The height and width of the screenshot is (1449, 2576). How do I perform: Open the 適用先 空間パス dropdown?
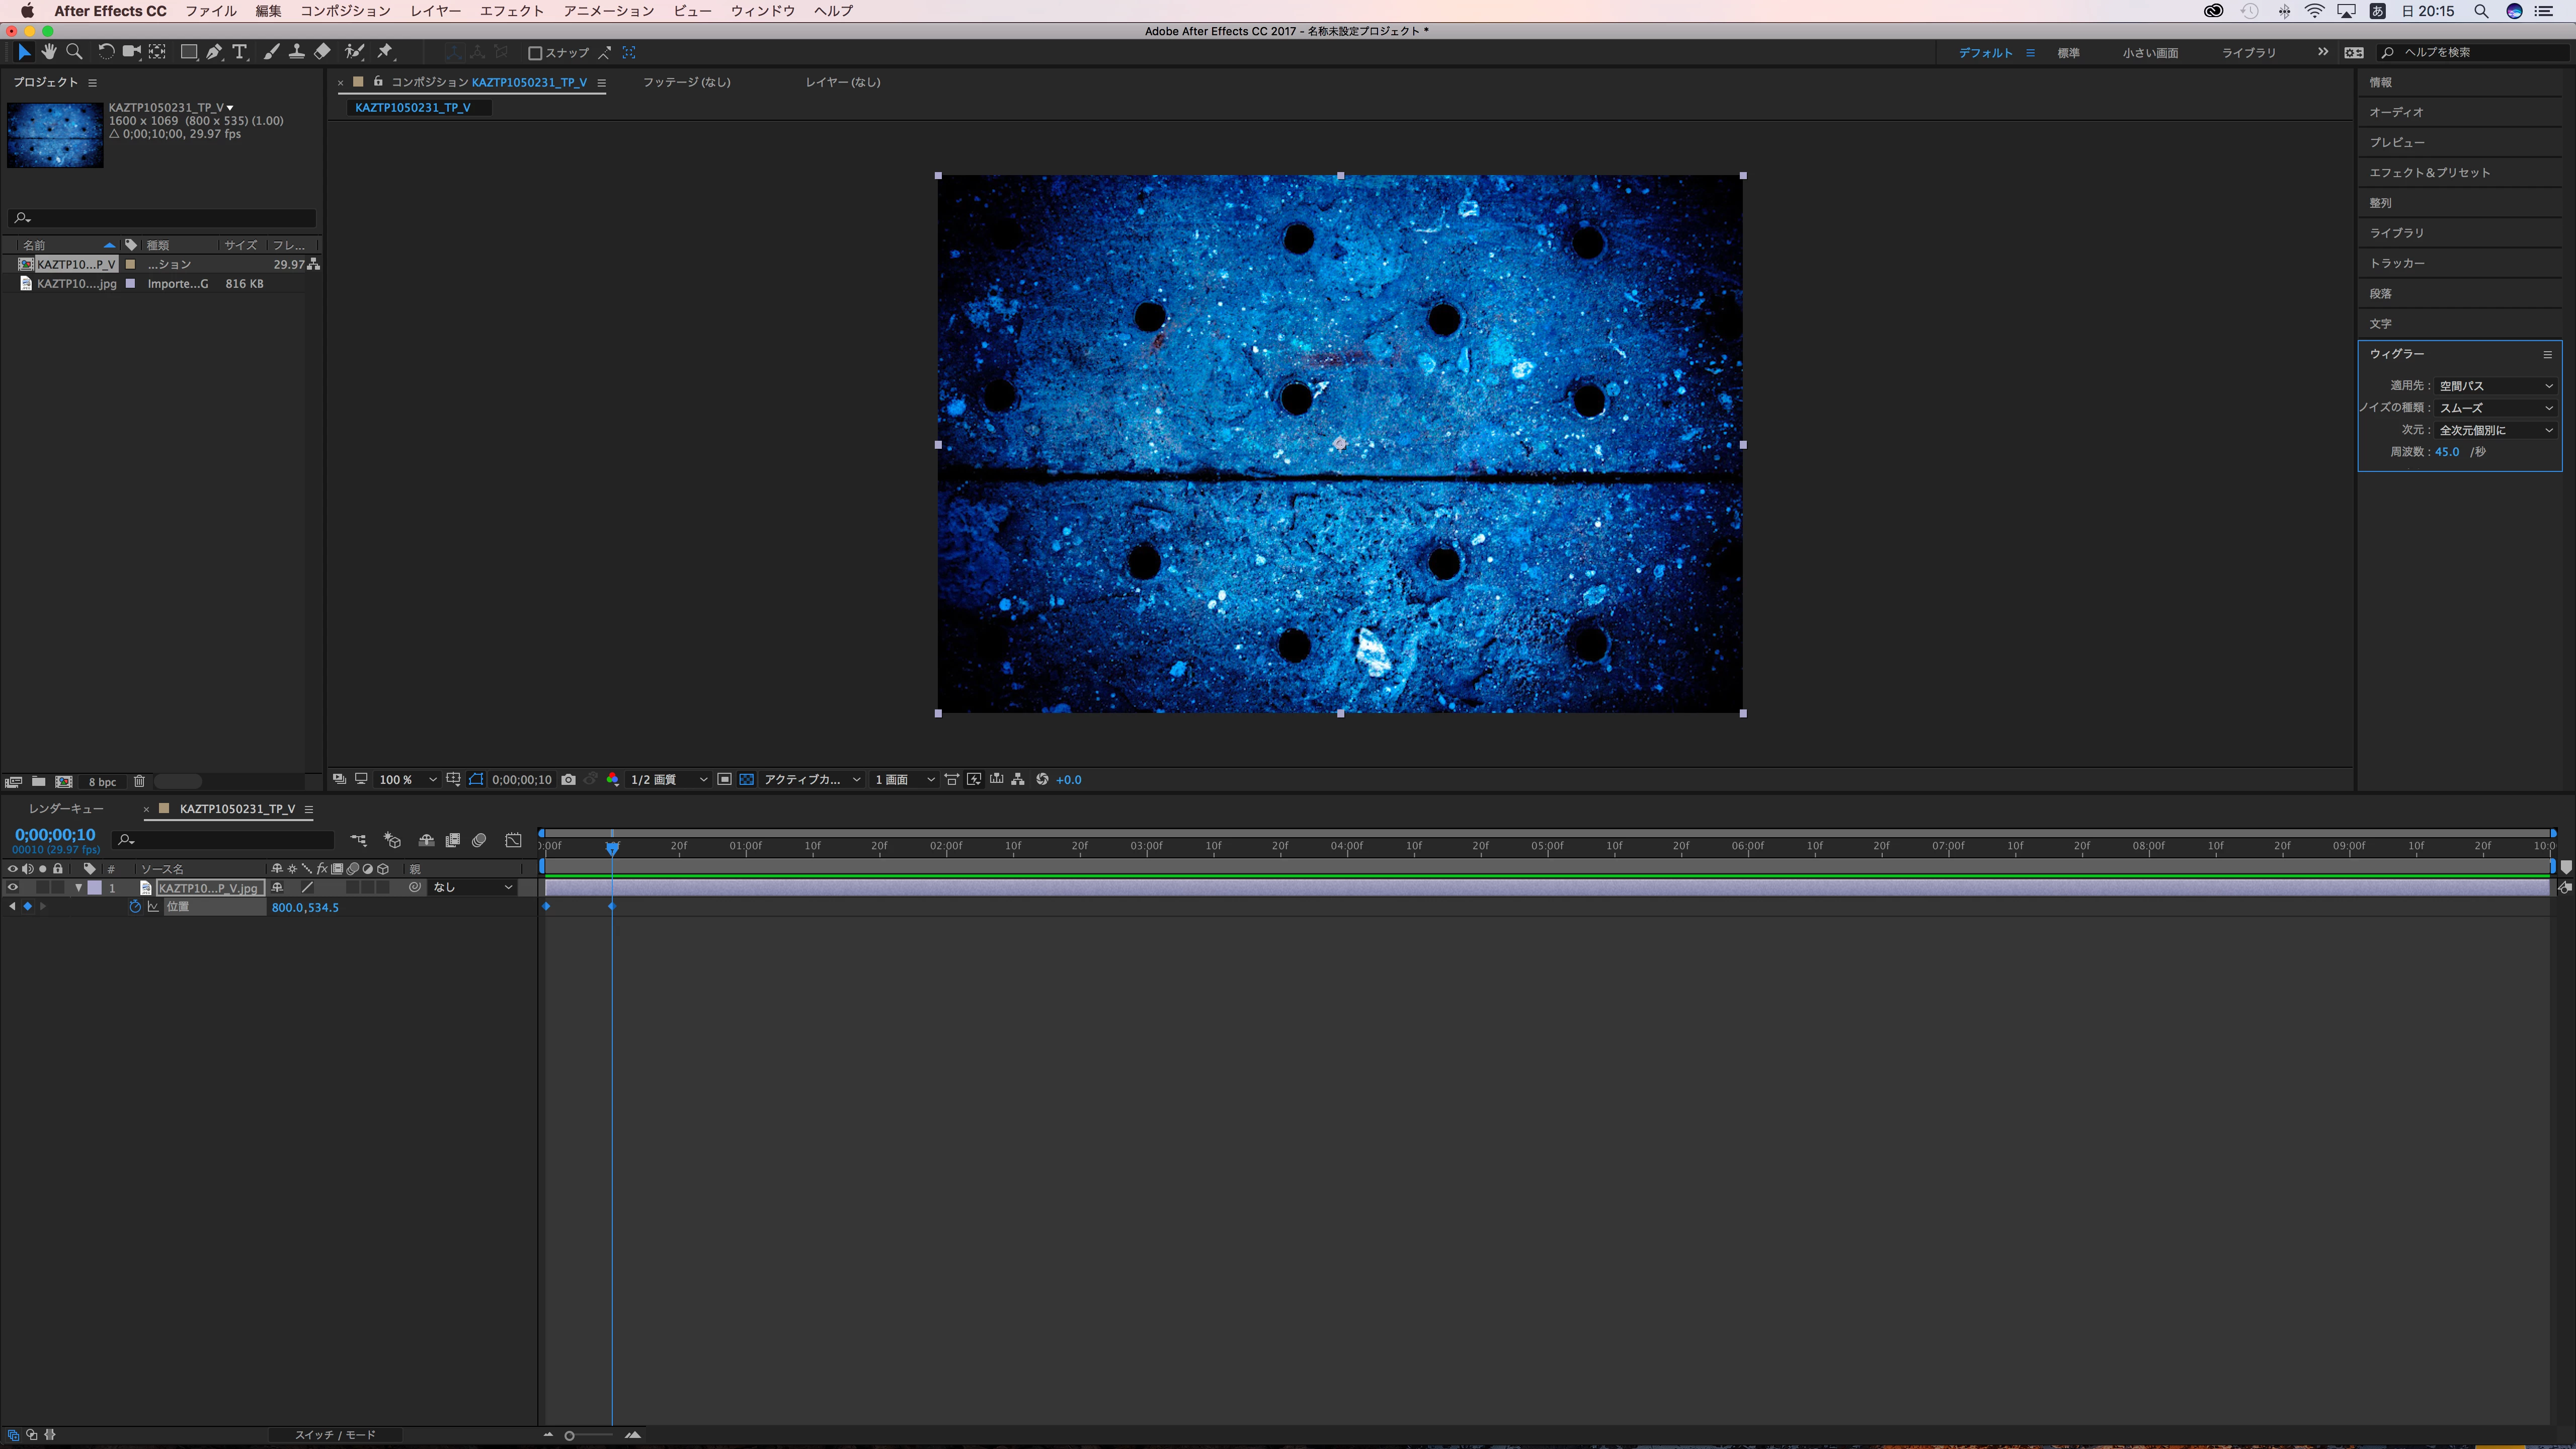[x=2495, y=386]
